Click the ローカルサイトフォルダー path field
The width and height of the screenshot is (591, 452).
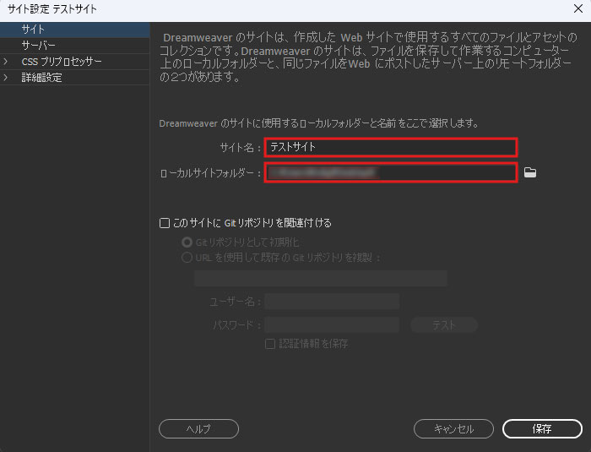(390, 172)
